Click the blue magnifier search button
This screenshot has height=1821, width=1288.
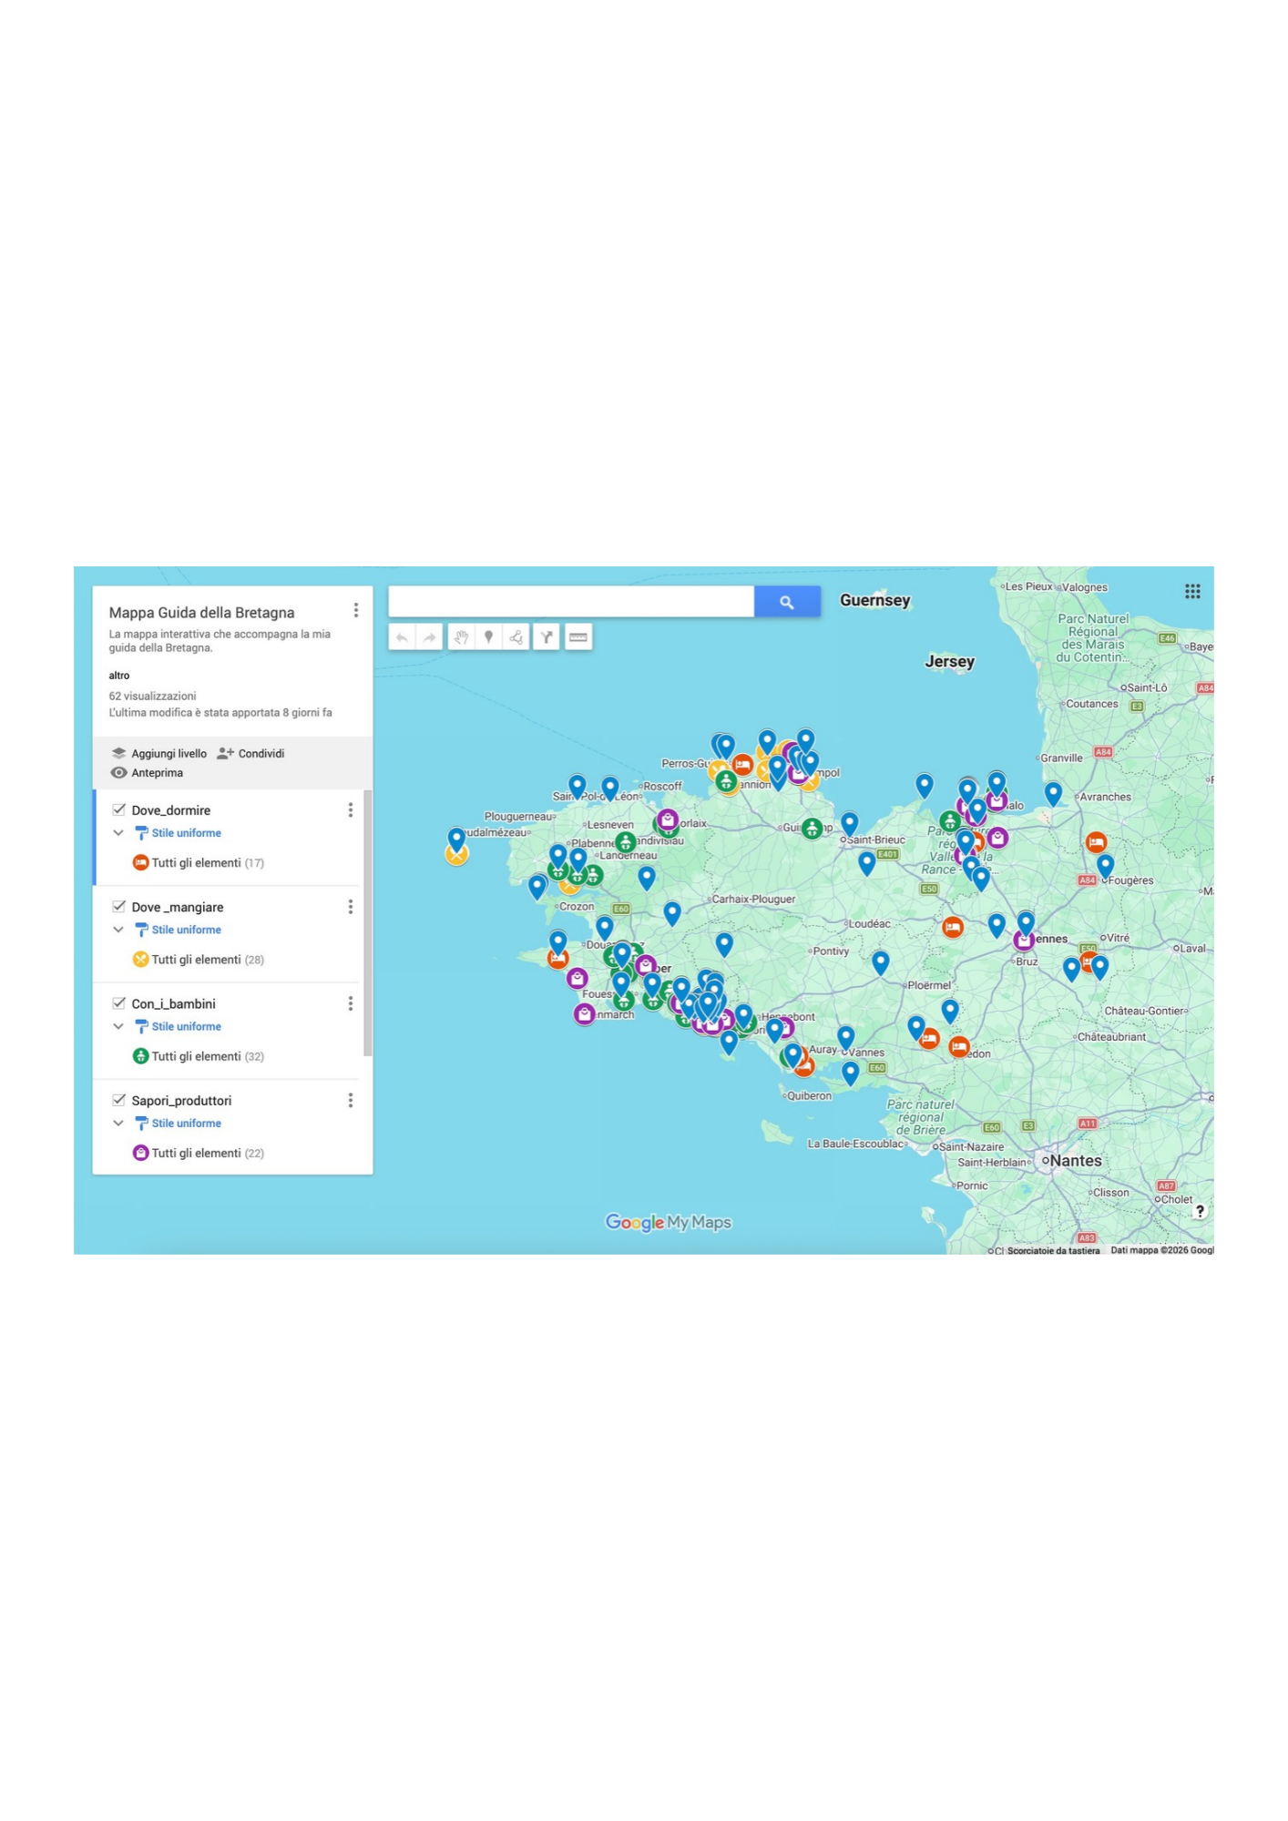(787, 602)
